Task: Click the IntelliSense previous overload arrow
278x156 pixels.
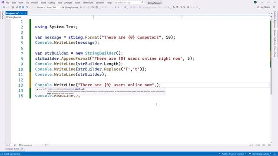Action: coord(37,89)
